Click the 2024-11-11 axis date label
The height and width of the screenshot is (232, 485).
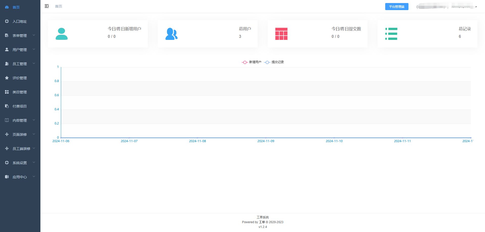pos(402,141)
